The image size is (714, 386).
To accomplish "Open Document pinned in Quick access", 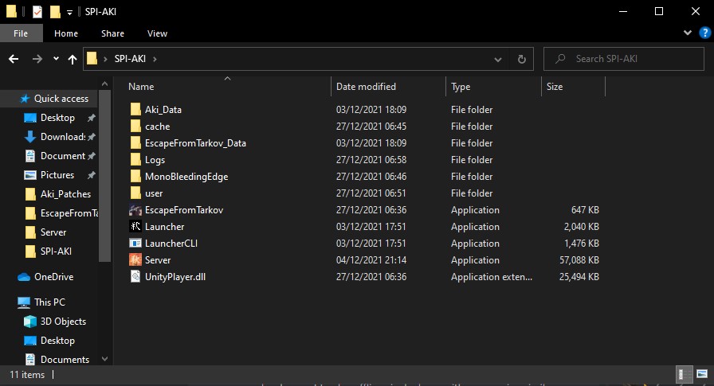I will 55,156.
